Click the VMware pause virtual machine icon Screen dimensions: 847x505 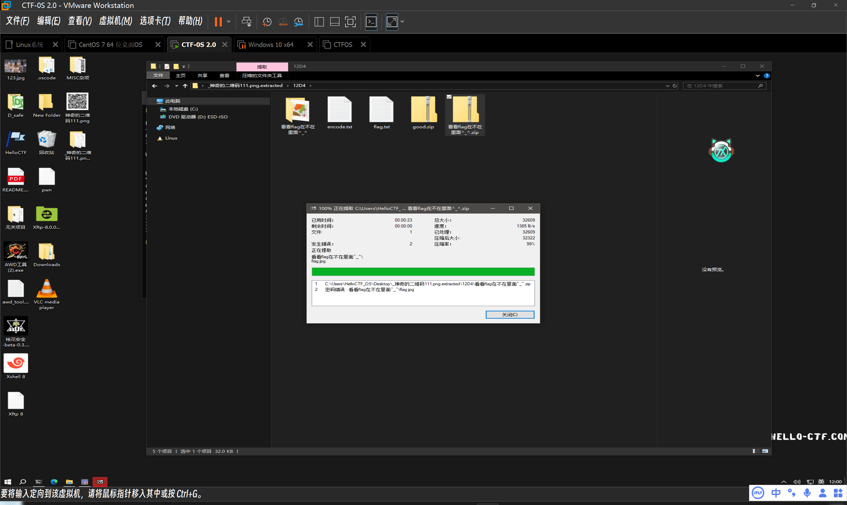(x=218, y=22)
